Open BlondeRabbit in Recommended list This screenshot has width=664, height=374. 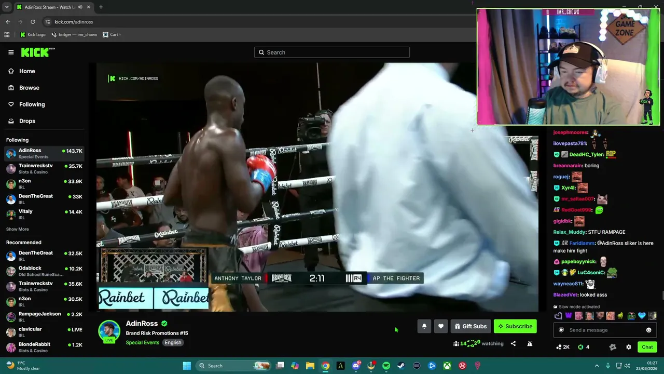pyautogui.click(x=44, y=347)
